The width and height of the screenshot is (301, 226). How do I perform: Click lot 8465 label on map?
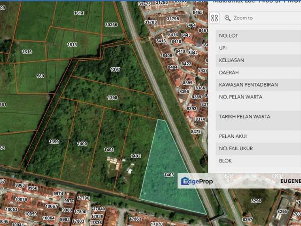point(198,12)
